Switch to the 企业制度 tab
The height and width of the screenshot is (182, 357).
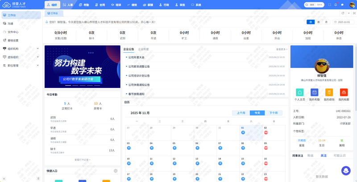click(143, 49)
